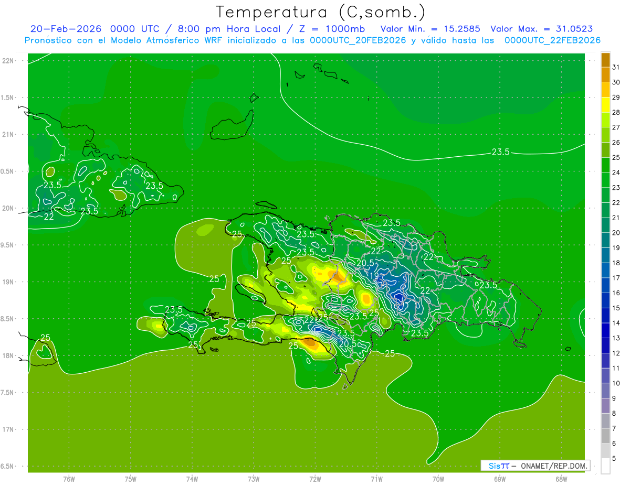Click the 23.5 label on the northern ocean contour
The image size is (630, 486).
coord(500,152)
